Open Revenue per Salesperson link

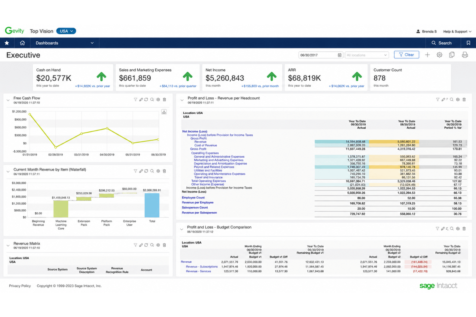point(199,213)
